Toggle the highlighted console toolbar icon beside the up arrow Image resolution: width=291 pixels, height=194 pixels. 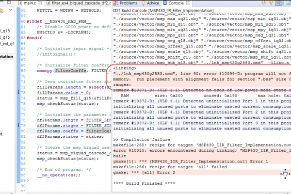(279, 2)
